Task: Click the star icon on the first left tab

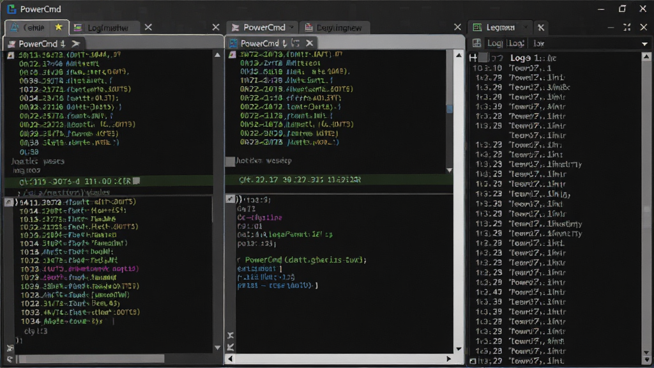Action: [58, 27]
